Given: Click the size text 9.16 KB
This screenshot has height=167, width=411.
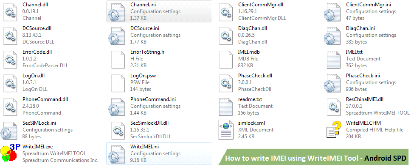Looking at the screenshot, I should pyautogui.click(x=138, y=160).
